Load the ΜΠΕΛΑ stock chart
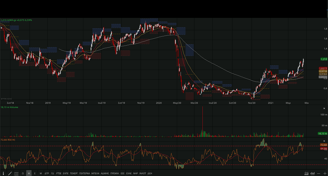This screenshot has width=328, height=176. click(95, 173)
